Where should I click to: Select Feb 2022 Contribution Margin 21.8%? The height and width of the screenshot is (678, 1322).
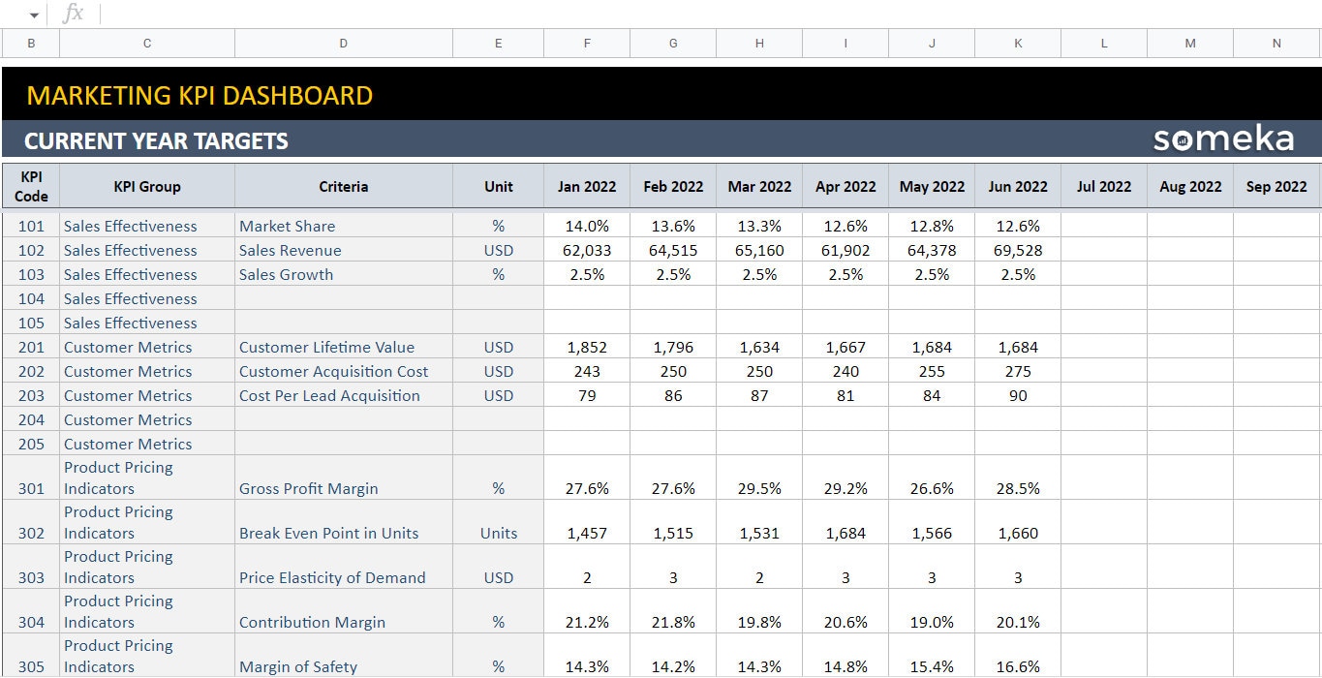[673, 611]
